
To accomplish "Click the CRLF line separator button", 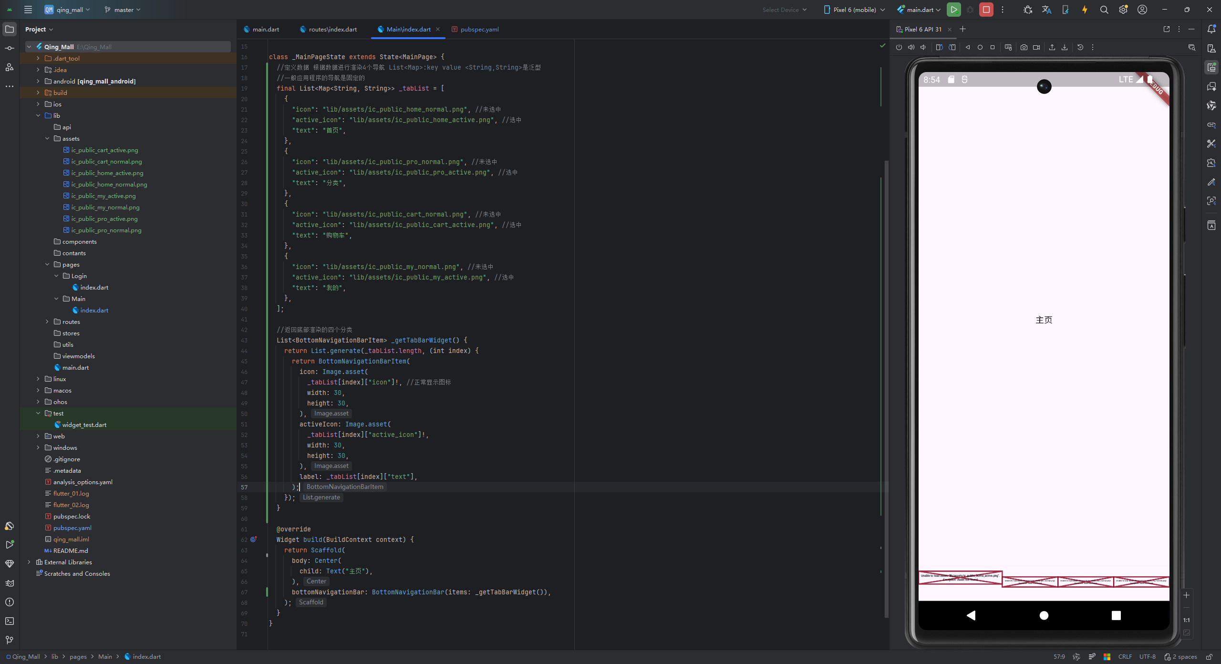I will point(1125,657).
